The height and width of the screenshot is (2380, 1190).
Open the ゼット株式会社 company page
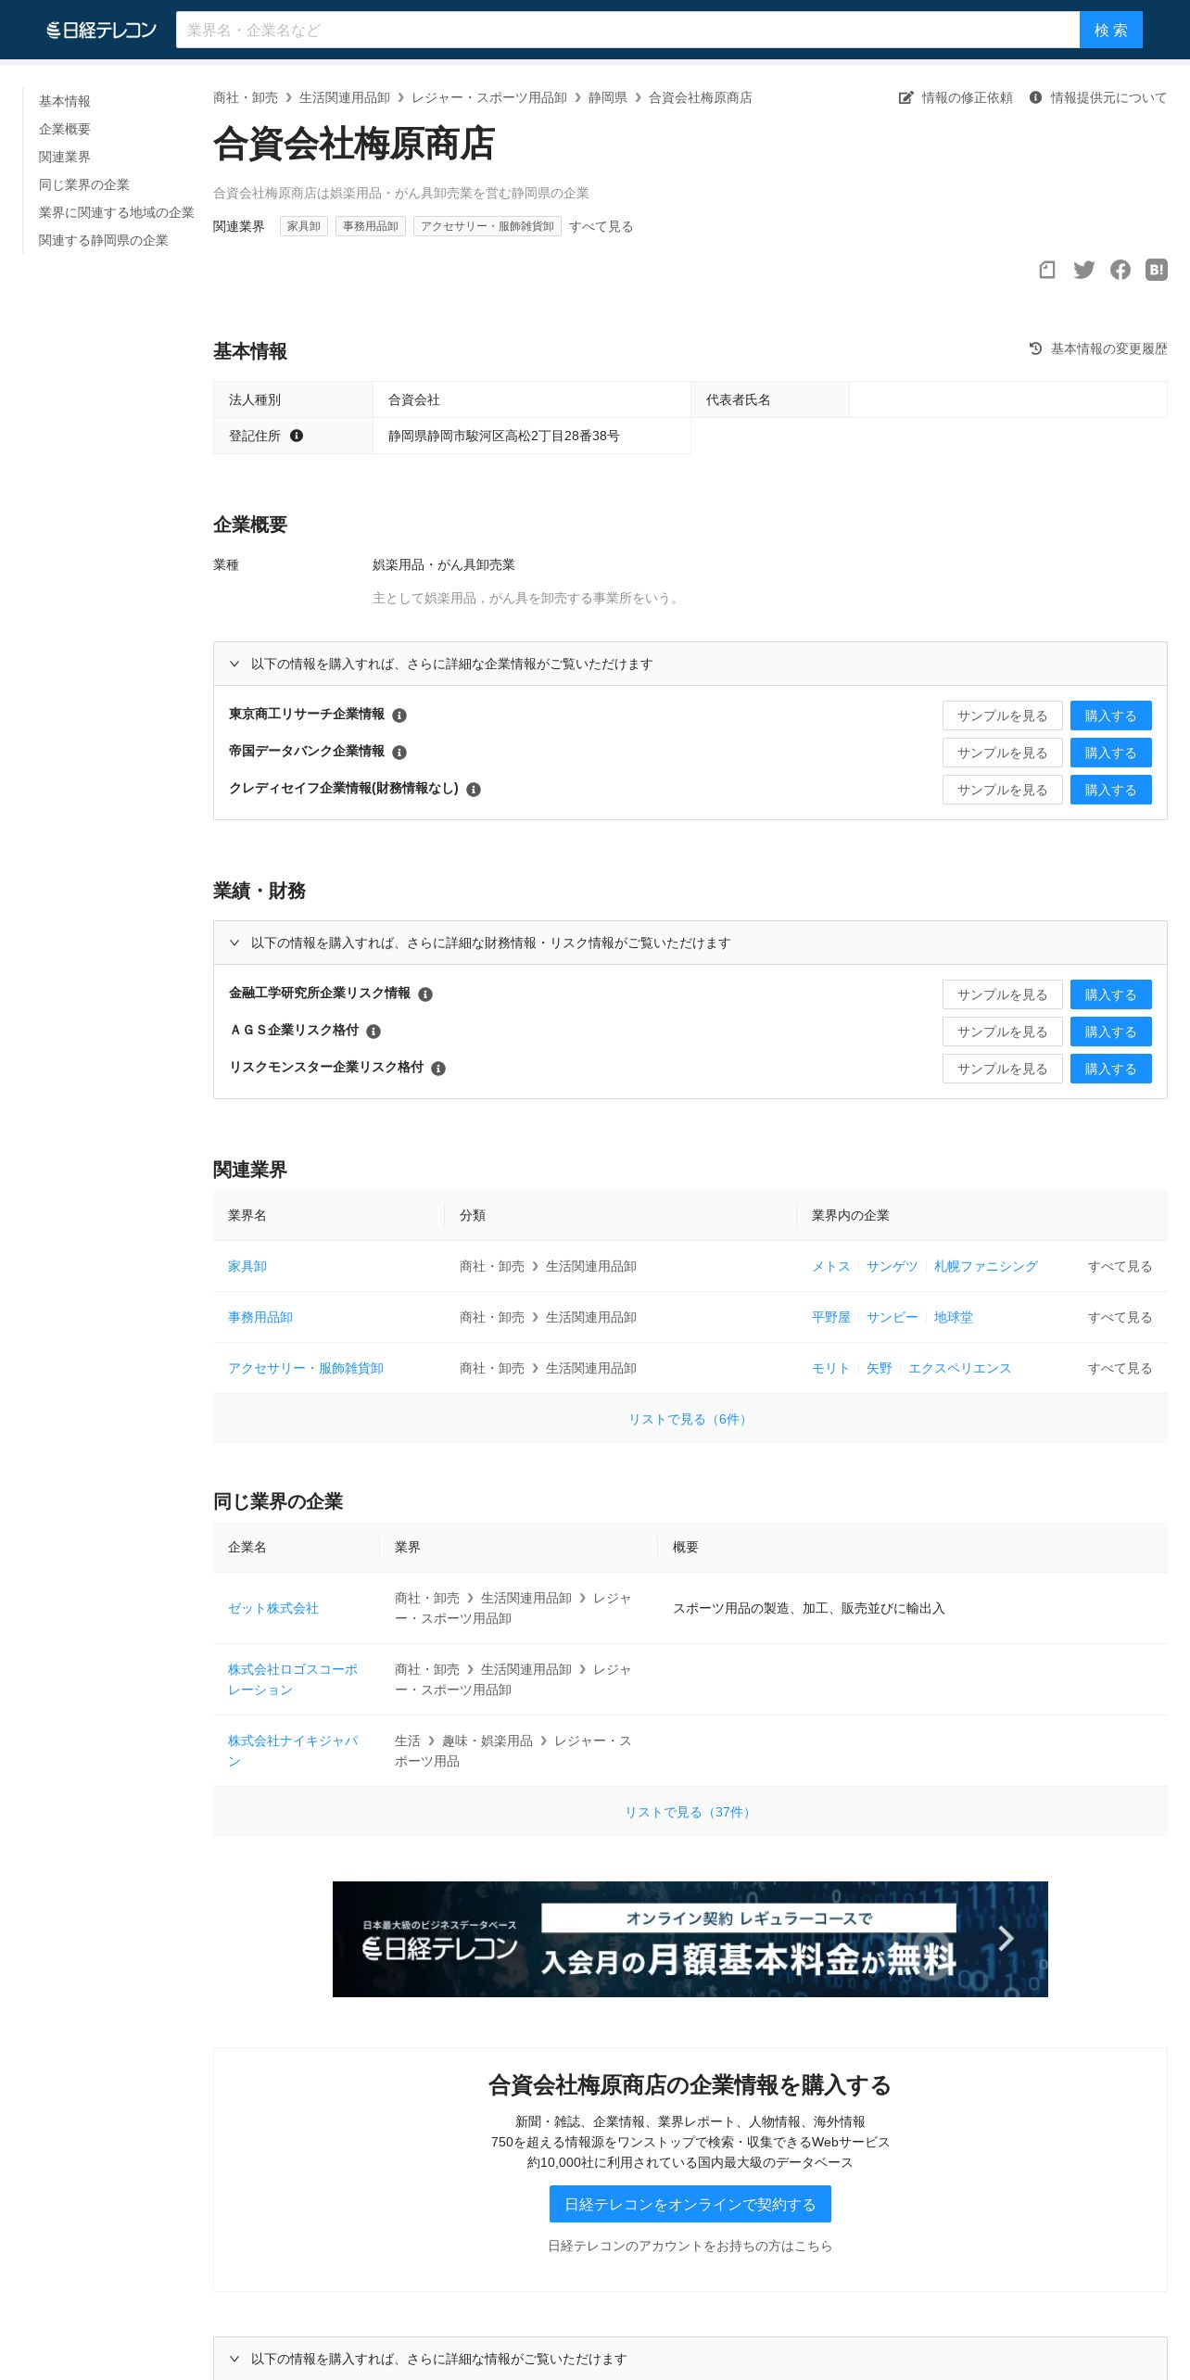273,1608
